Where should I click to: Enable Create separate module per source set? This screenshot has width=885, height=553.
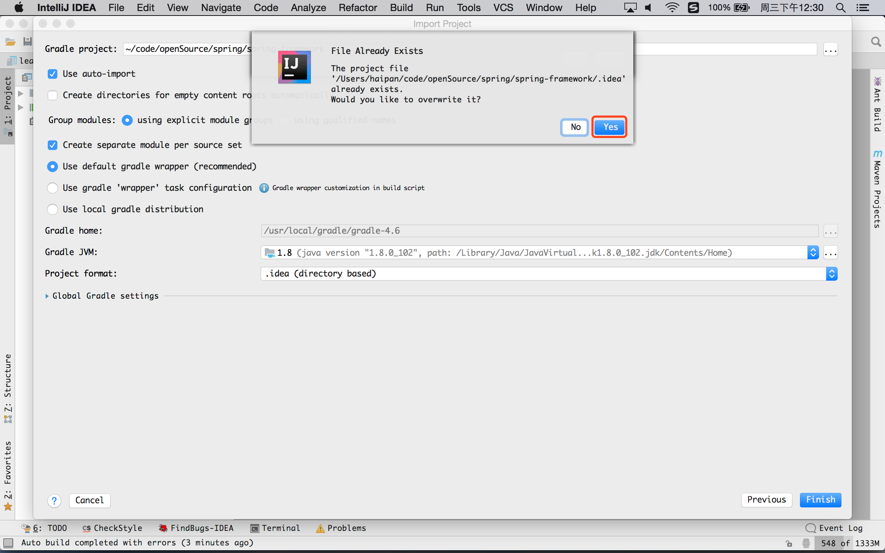[x=54, y=144]
